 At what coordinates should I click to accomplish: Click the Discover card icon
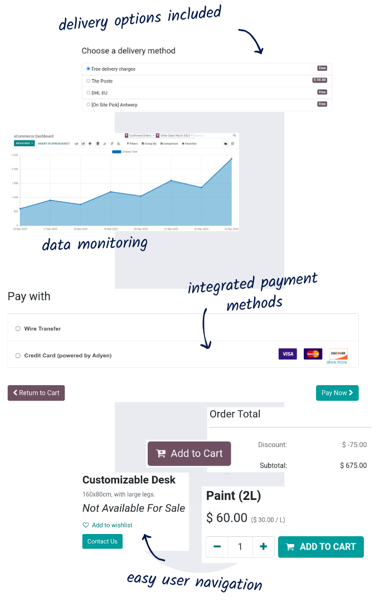338,353
